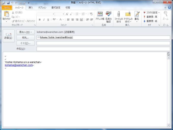The width and height of the screenshot is (173, 130).
Task: Switch to the Format Text tab
Action: 56,8
